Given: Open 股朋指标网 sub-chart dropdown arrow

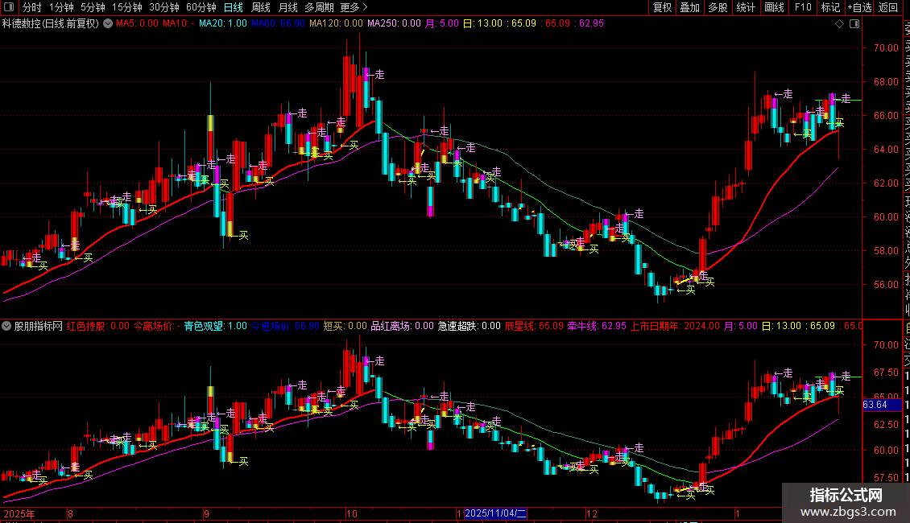Looking at the screenshot, I should coord(6,326).
